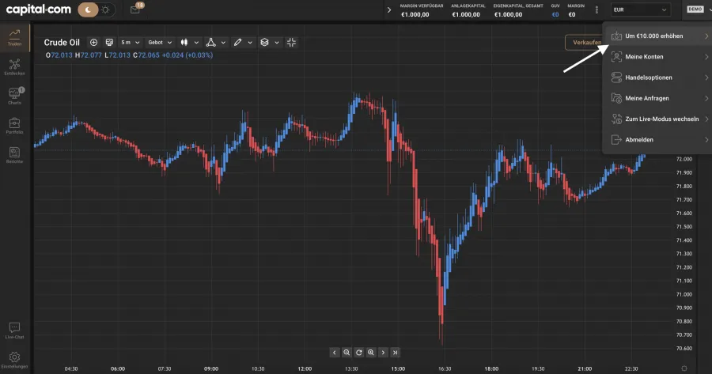Click the +0.024 (+0.03%) change value
712x374 pixels.
(x=187, y=55)
